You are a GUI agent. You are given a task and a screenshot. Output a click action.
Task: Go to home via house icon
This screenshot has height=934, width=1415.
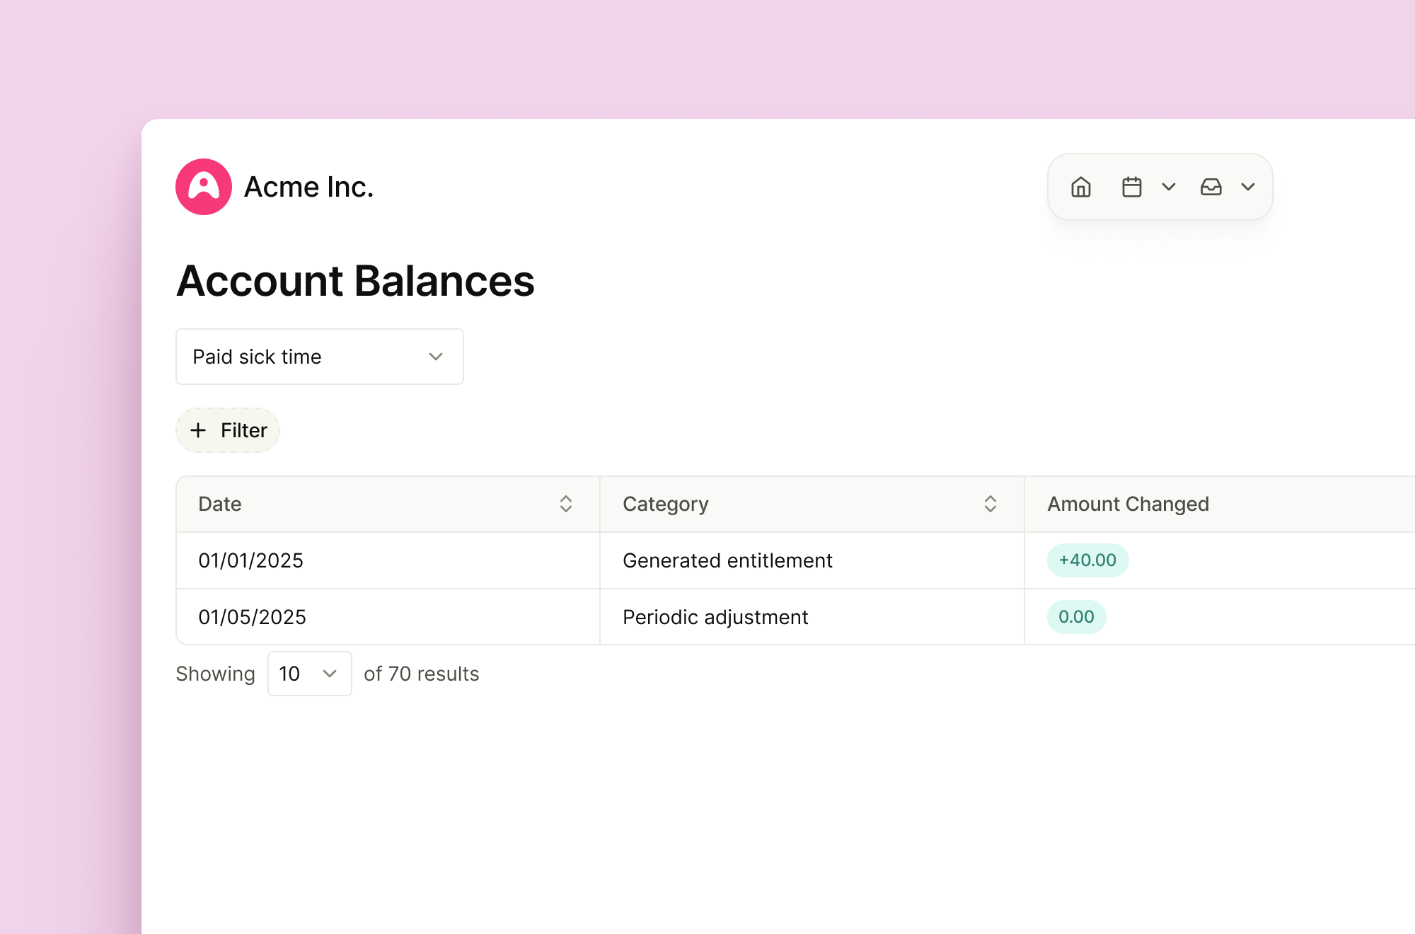[x=1080, y=187]
